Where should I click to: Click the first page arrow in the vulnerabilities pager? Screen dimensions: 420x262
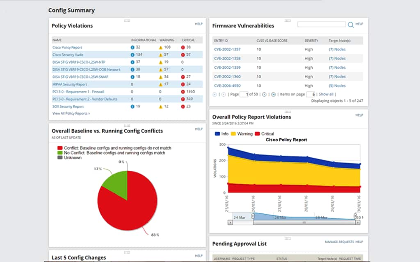click(x=214, y=95)
